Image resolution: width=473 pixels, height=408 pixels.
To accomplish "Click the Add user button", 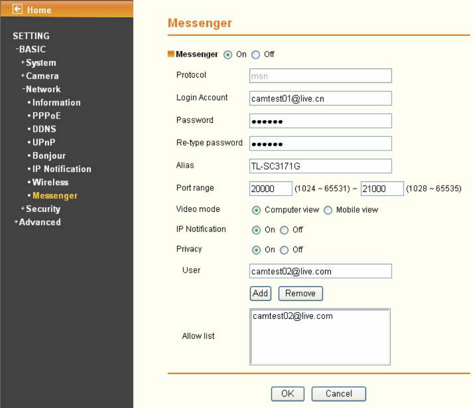I will point(260,293).
